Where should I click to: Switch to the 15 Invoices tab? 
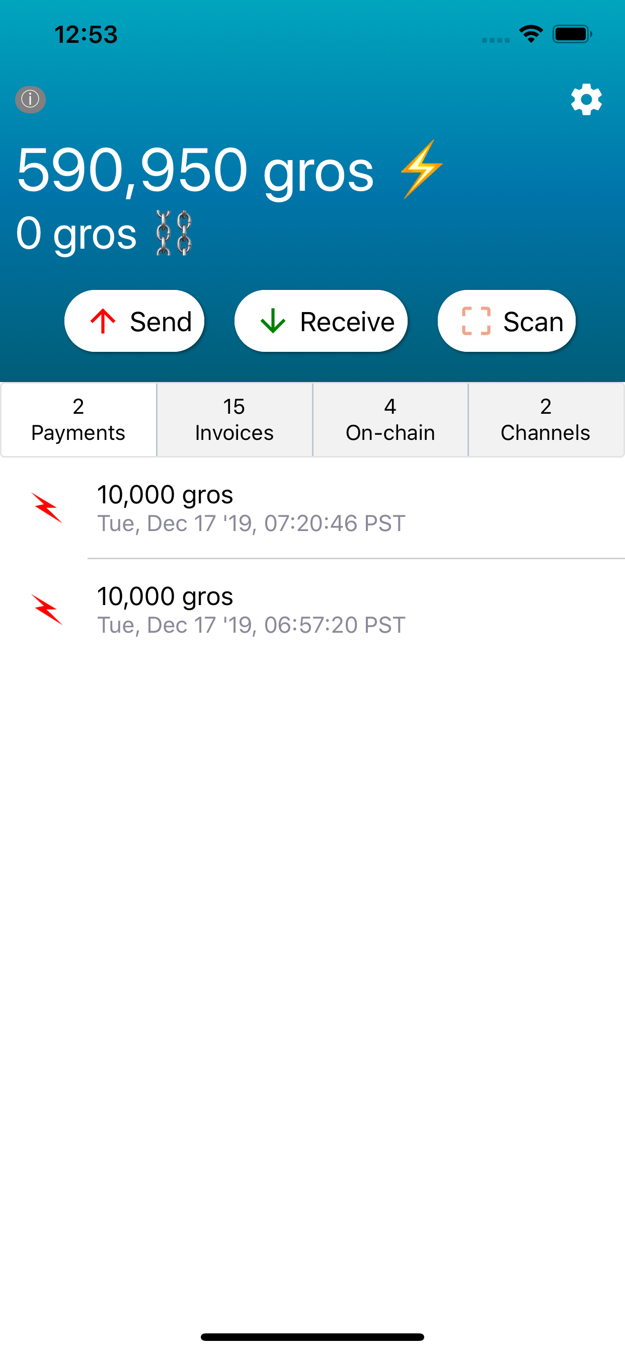click(x=234, y=420)
